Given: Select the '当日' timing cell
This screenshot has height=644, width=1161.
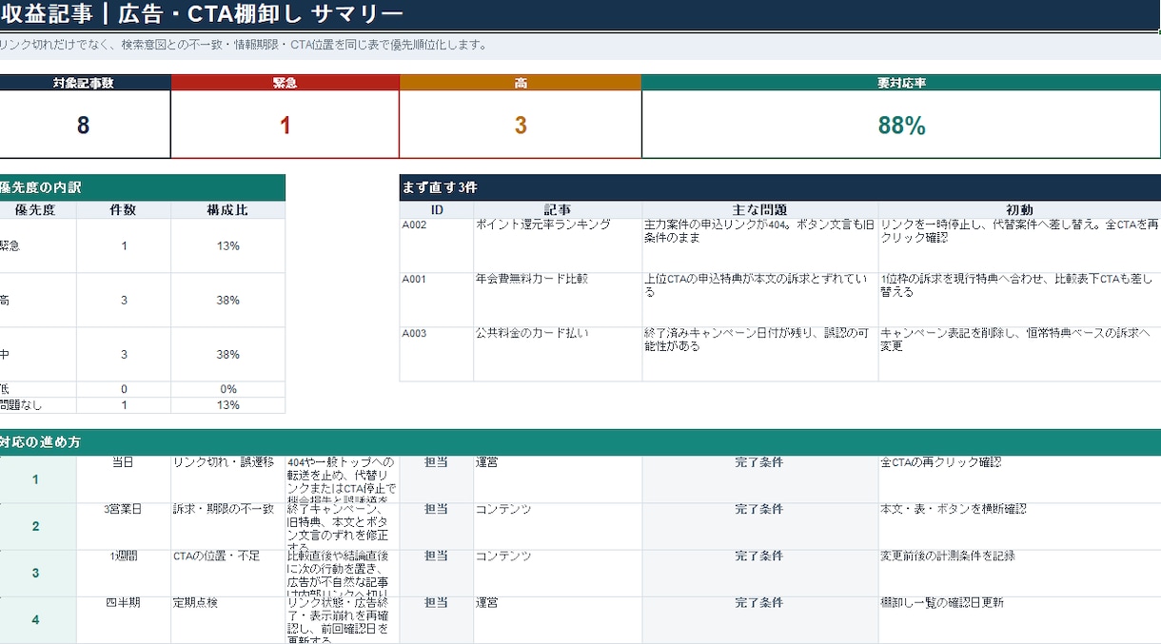Looking at the screenshot, I should [124, 479].
